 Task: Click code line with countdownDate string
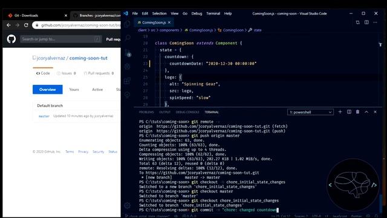[213, 64]
